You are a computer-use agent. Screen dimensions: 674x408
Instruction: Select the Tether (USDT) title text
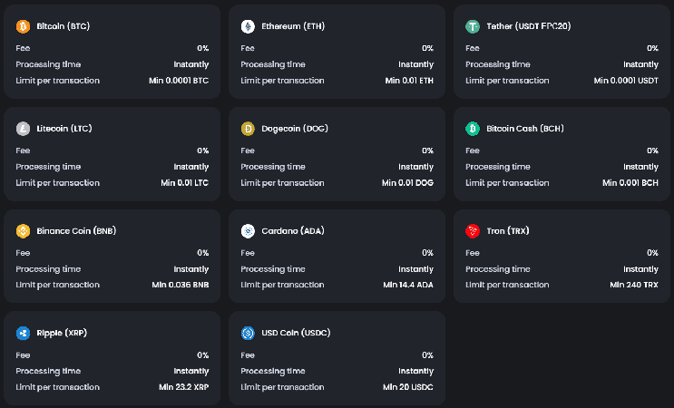pyautogui.click(x=529, y=26)
